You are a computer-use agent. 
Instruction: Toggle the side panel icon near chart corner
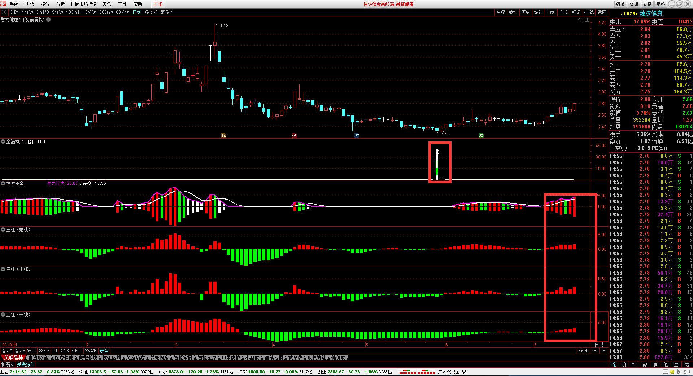(x=587, y=20)
